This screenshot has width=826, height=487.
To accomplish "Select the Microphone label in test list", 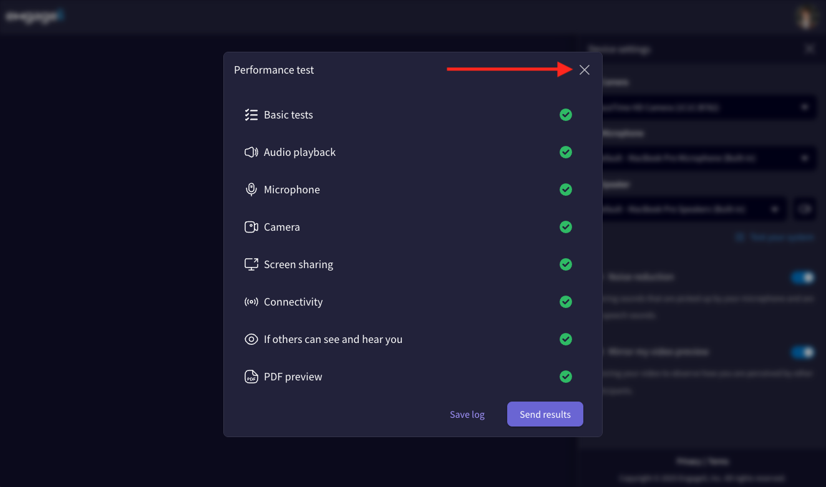I will coord(292,190).
